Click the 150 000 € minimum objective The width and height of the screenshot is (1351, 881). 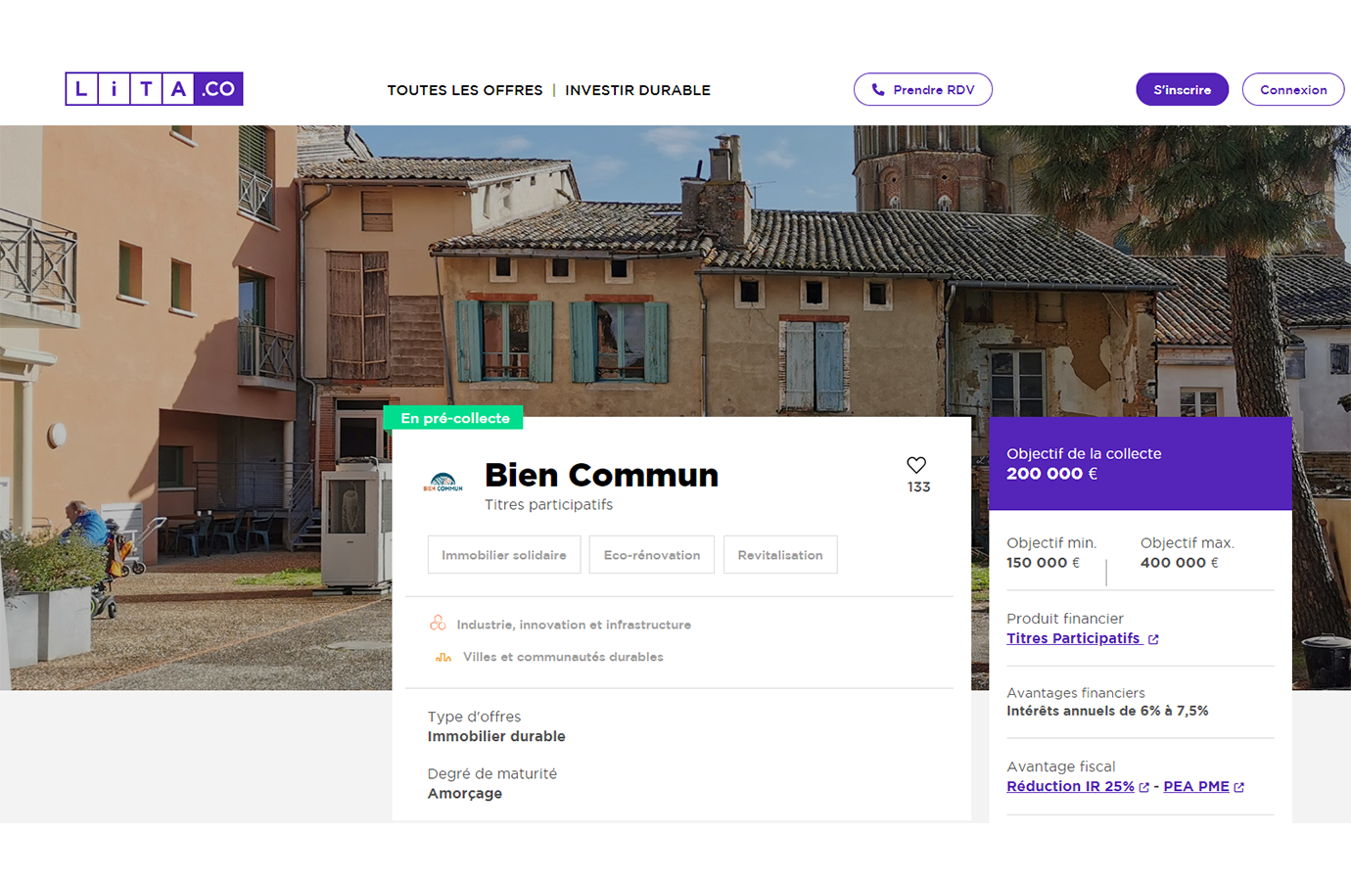1043,563
